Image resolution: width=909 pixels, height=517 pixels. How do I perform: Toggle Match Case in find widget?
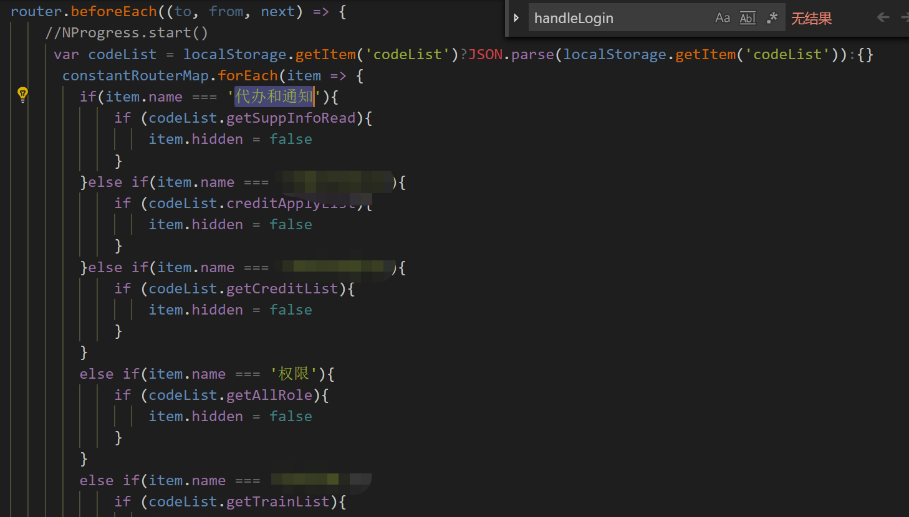click(x=722, y=18)
